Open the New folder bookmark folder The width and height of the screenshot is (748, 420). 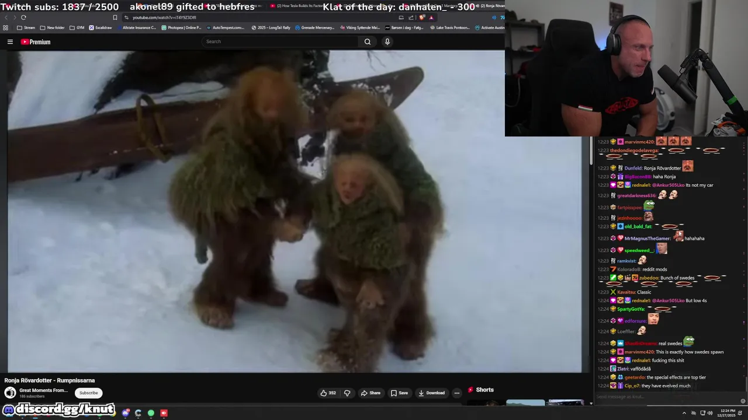pyautogui.click(x=52, y=27)
